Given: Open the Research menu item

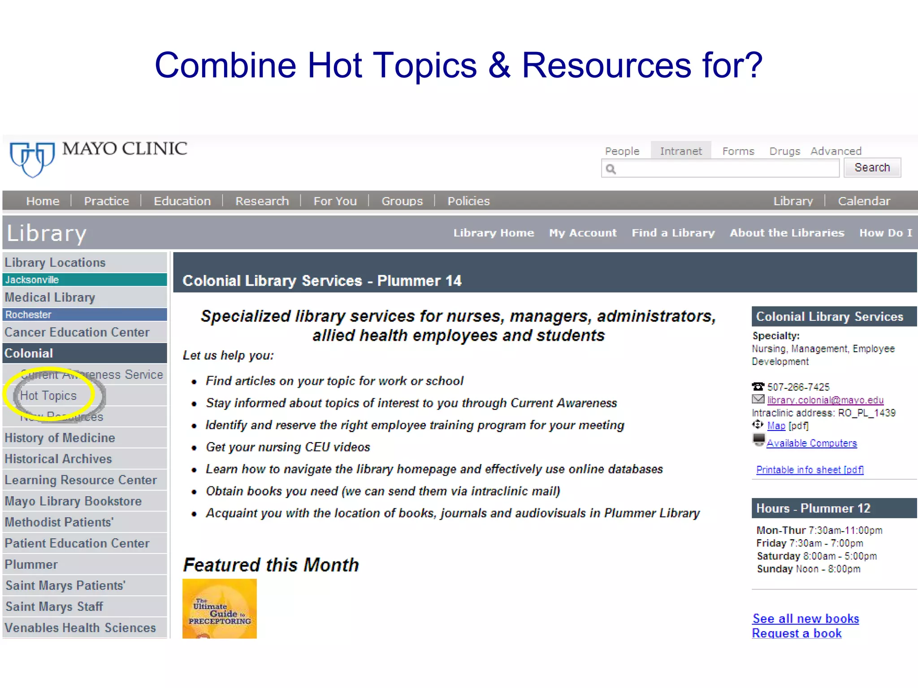Looking at the screenshot, I should pos(262,201).
